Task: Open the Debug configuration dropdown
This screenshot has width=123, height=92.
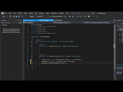Action: 36,16
